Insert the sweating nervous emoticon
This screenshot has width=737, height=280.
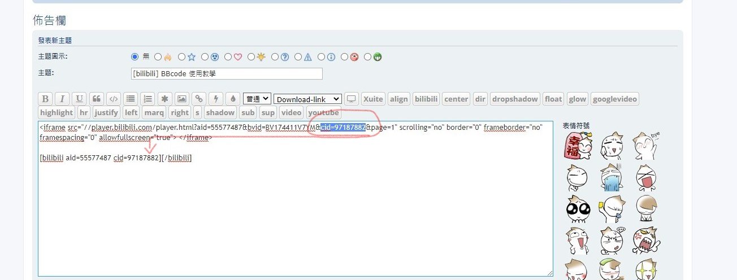pyautogui.click(x=612, y=146)
